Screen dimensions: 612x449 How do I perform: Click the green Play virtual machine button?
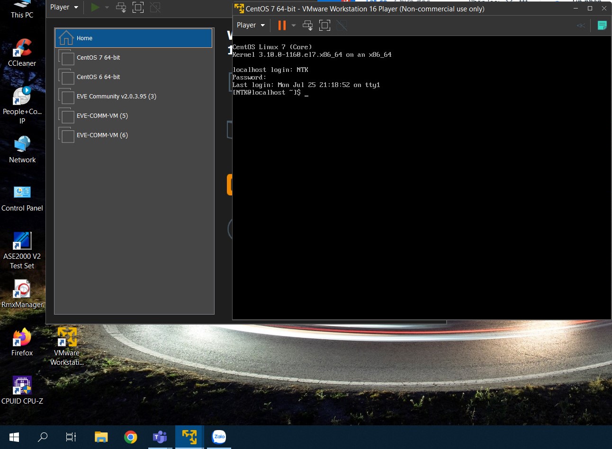coord(95,7)
